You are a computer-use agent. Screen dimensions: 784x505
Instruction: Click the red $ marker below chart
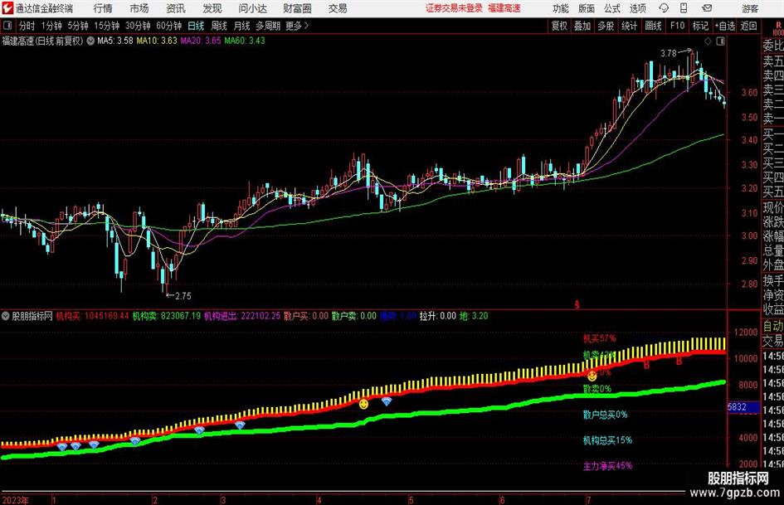577,304
